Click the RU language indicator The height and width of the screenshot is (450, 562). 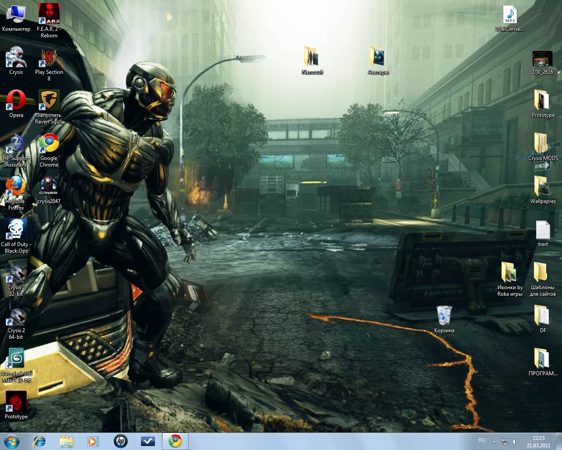tap(482, 440)
